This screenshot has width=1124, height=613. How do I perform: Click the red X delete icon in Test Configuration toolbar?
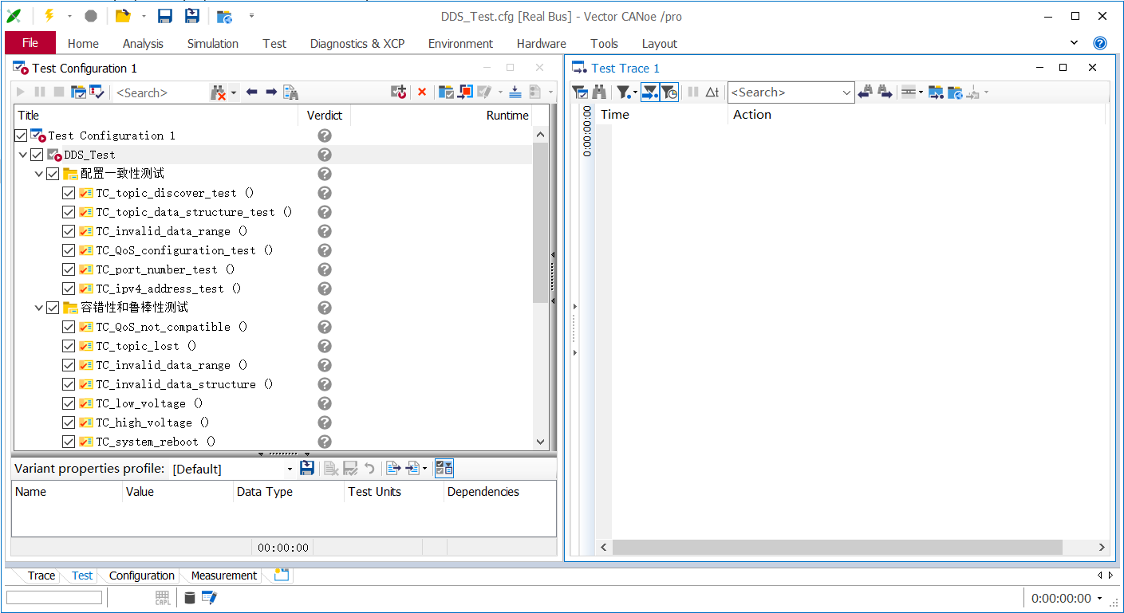422,92
